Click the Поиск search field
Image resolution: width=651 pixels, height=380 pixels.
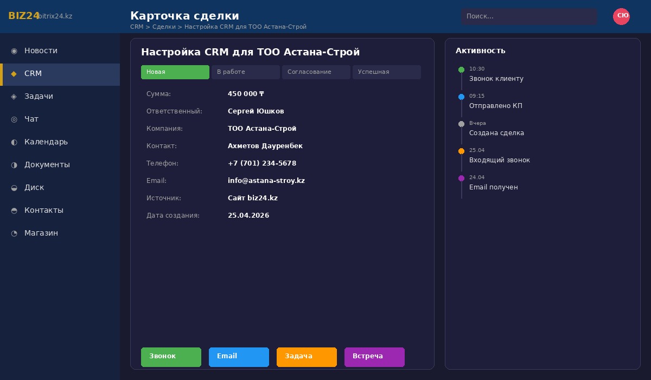[529, 16]
